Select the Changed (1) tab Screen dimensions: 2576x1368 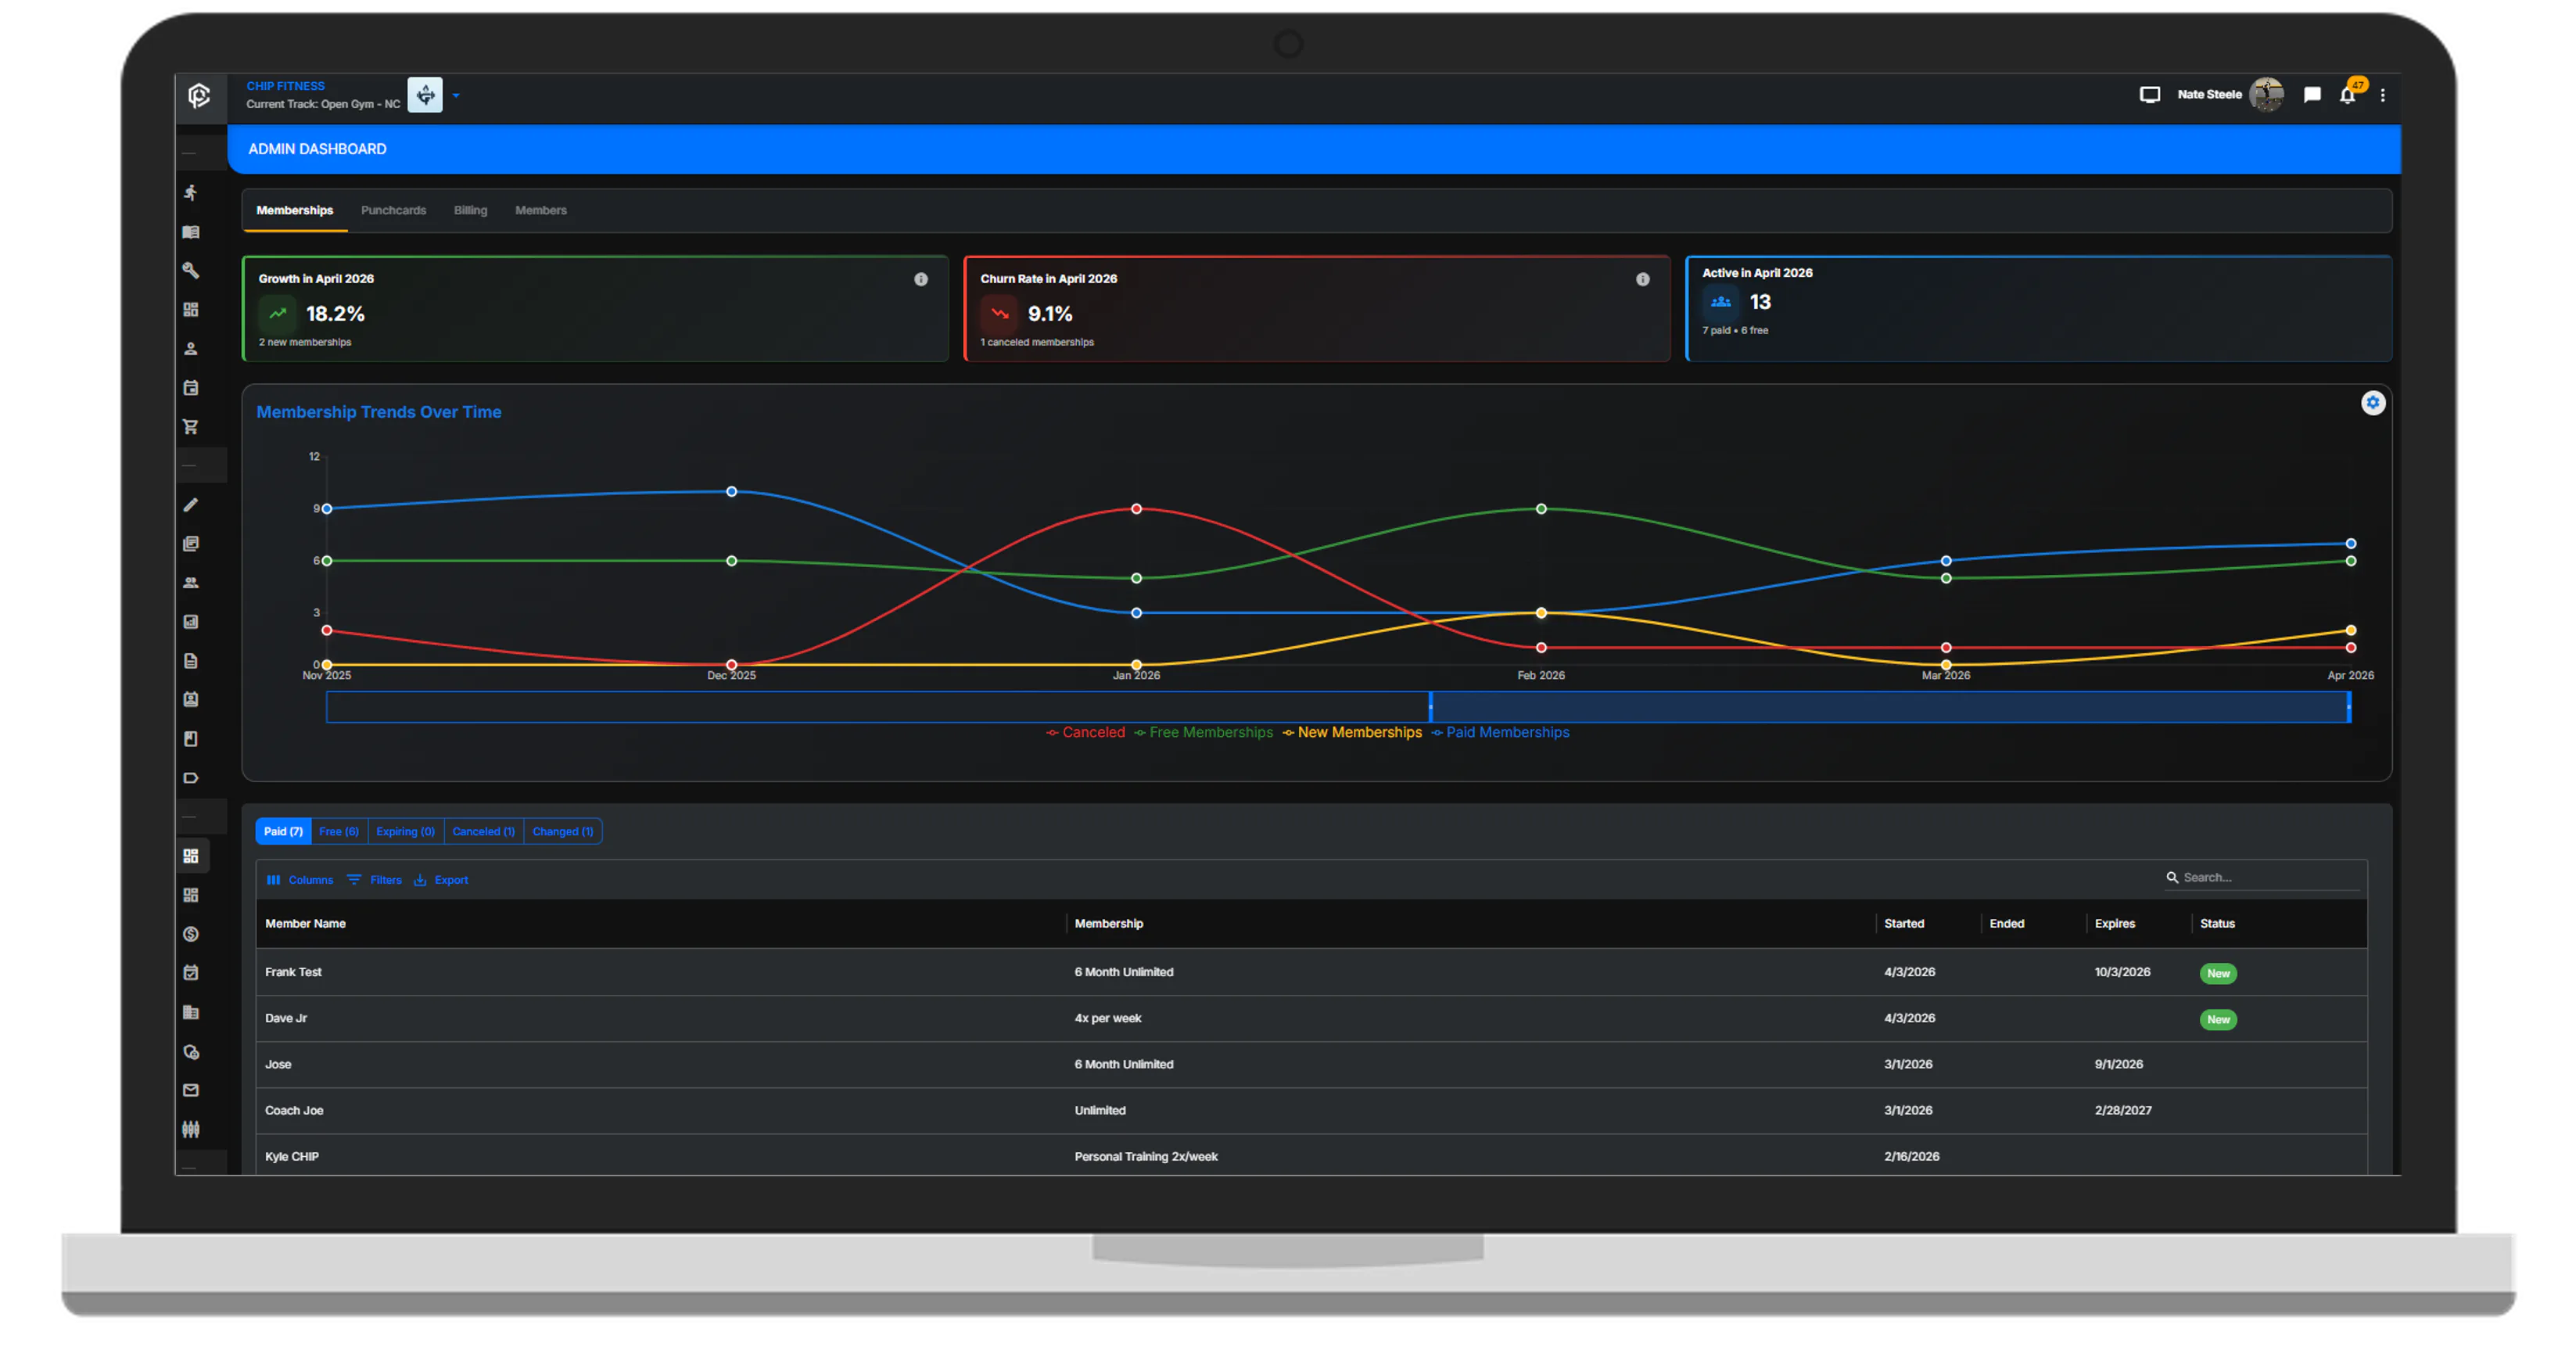[x=562, y=832]
